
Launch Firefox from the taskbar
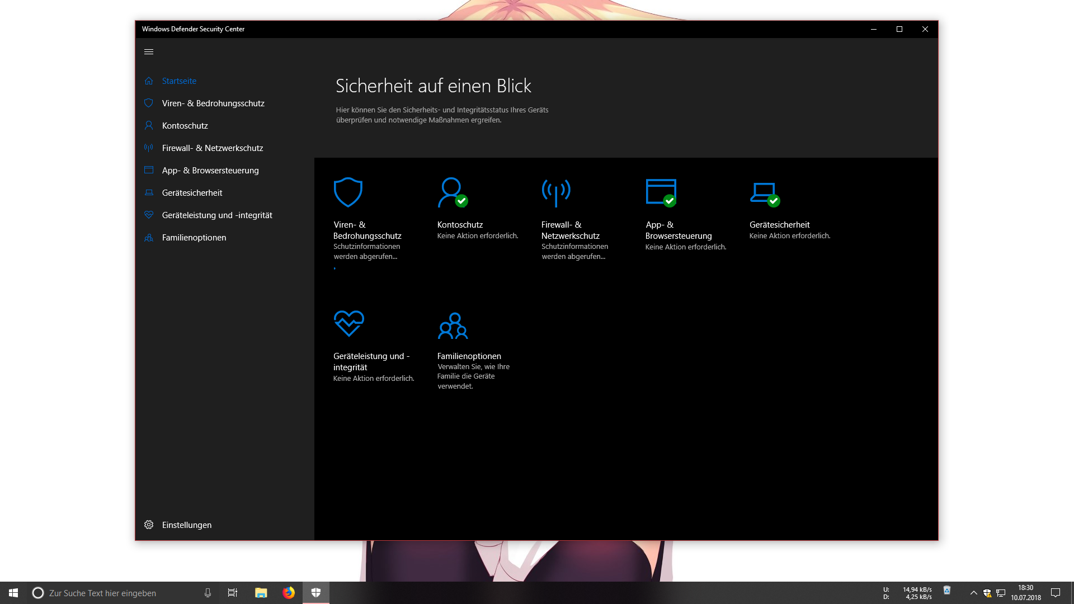[289, 593]
